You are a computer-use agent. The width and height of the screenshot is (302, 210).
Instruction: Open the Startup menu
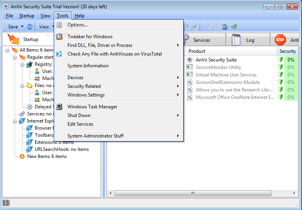[27, 16]
